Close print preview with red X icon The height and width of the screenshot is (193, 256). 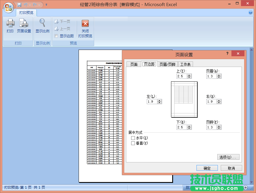coord(85,23)
